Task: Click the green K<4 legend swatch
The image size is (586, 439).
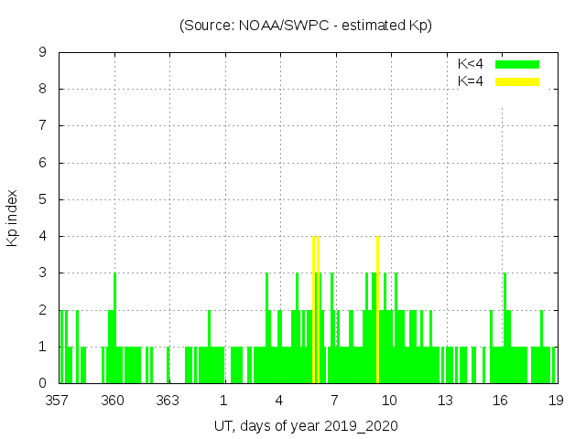Action: pyautogui.click(x=517, y=64)
